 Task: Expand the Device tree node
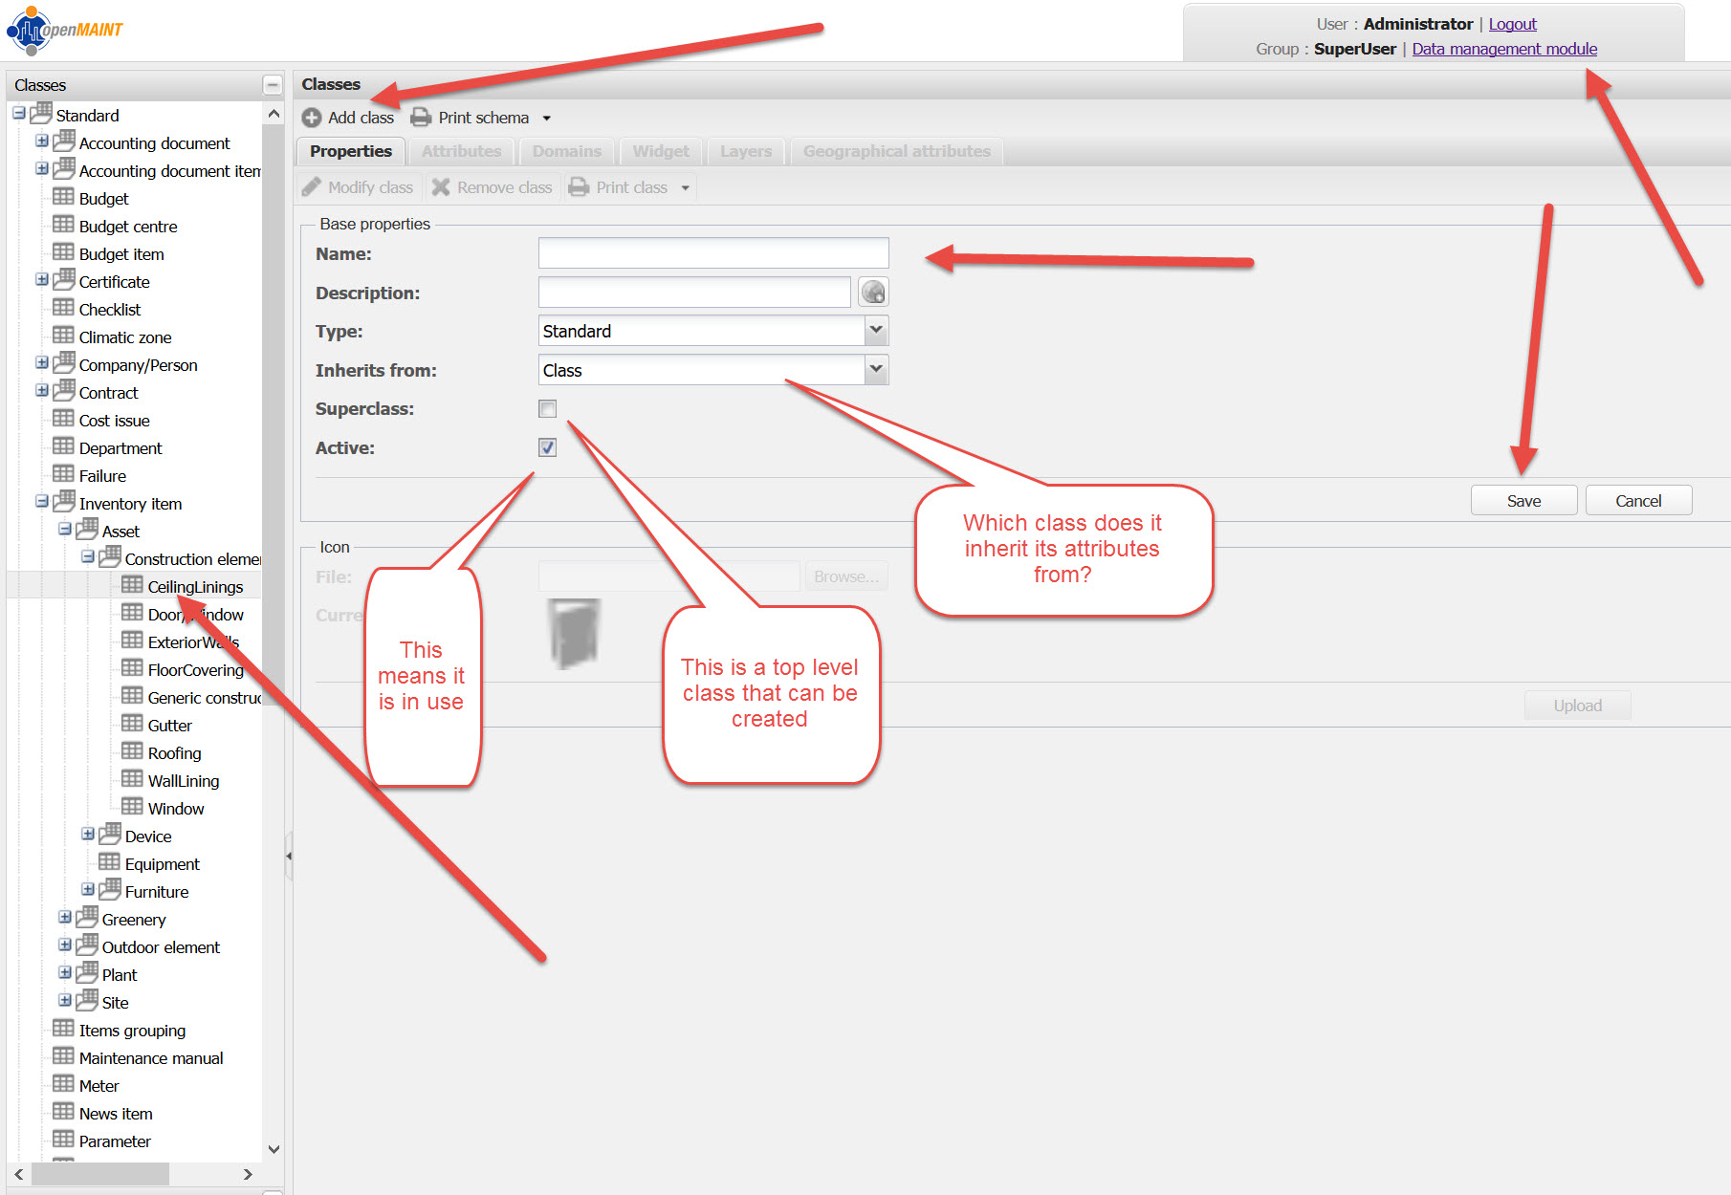(x=88, y=835)
